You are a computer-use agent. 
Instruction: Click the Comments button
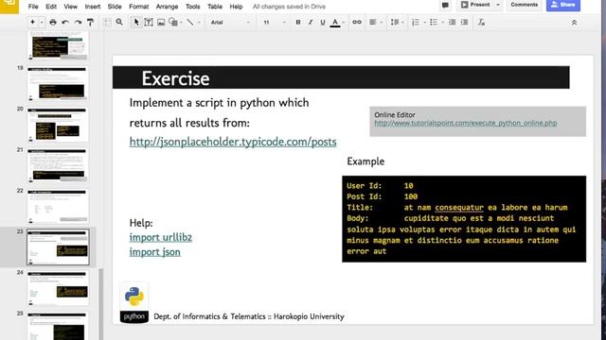pyautogui.click(x=524, y=5)
